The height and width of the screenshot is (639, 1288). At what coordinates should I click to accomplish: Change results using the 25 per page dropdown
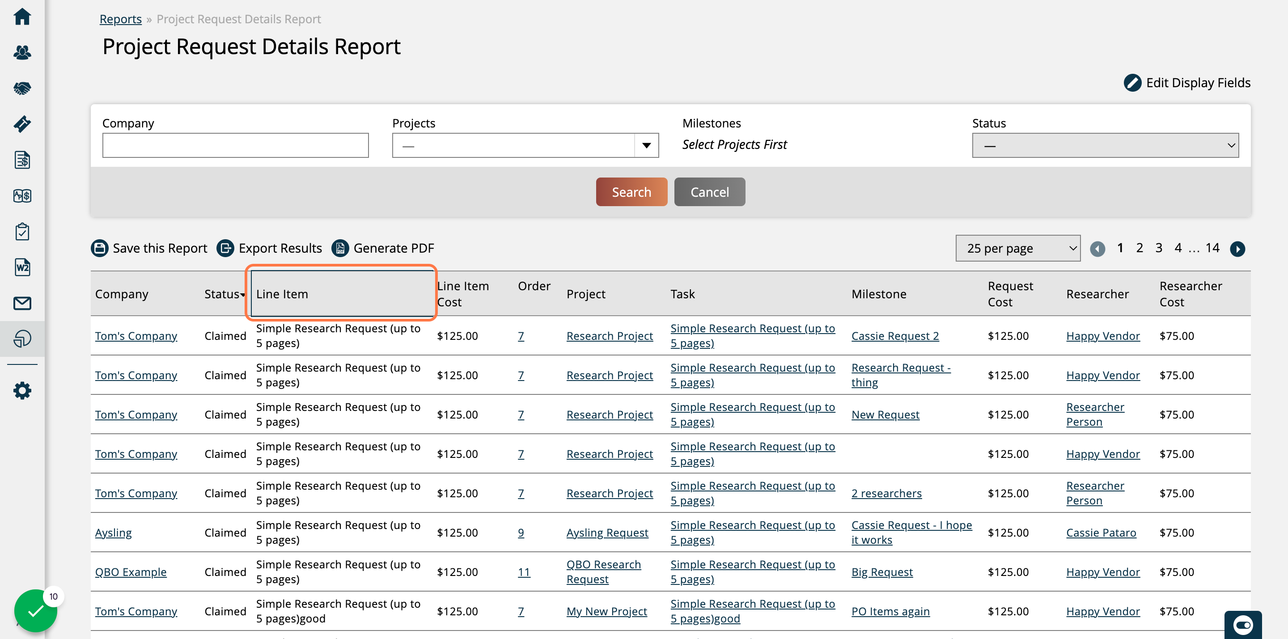tap(1018, 248)
